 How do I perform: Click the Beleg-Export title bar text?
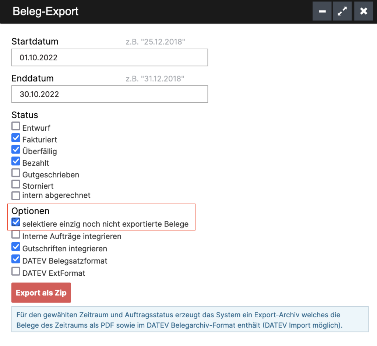click(x=45, y=11)
